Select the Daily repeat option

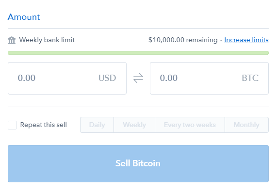click(97, 125)
